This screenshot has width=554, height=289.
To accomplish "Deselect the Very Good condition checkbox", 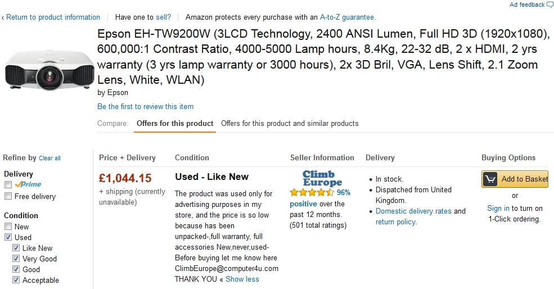I will click(16, 259).
